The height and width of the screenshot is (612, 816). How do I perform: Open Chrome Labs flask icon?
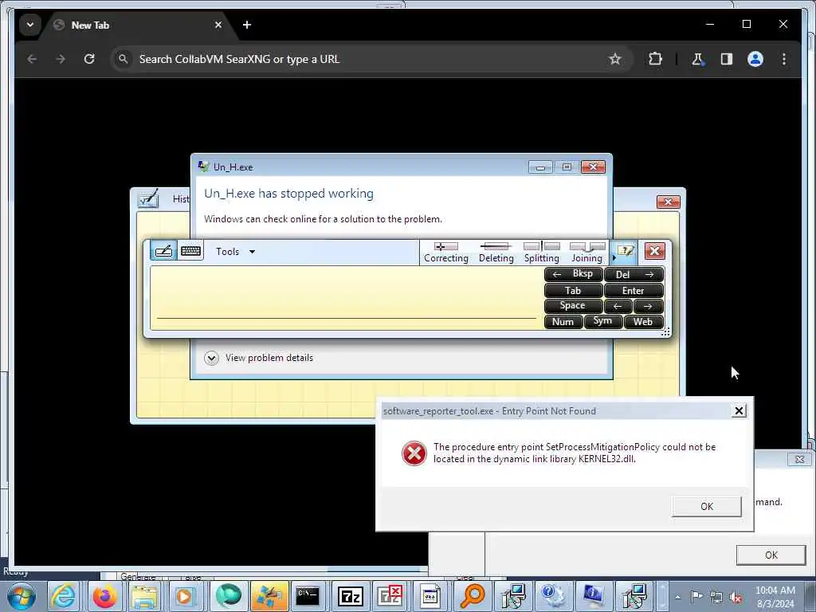pyautogui.click(x=698, y=59)
